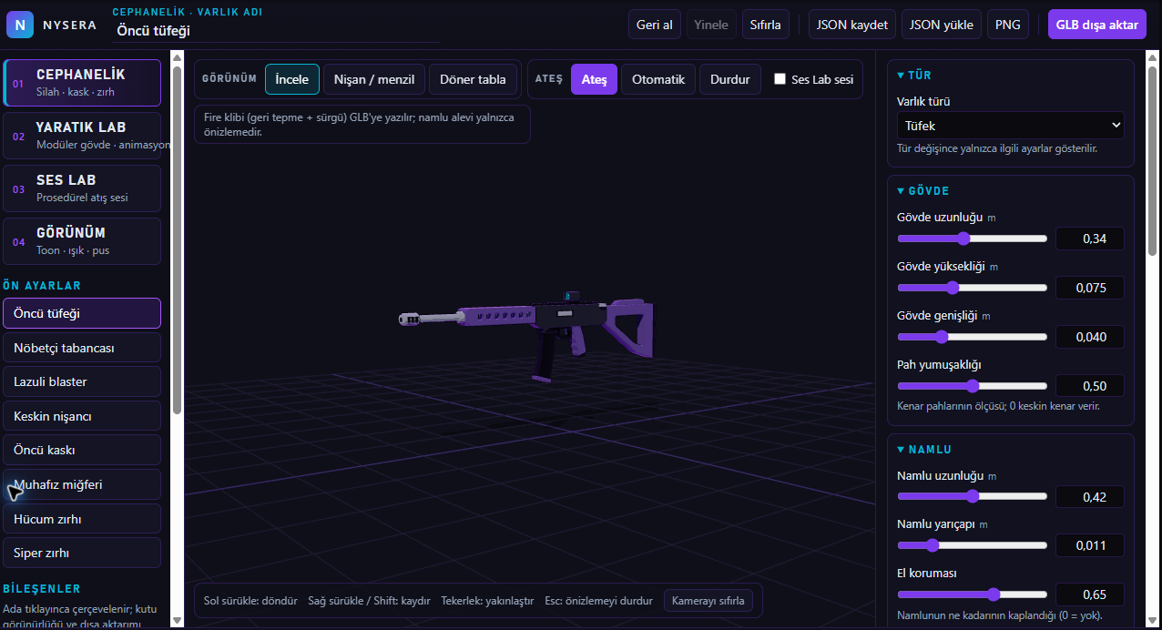The image size is (1162, 630).
Task: Switch to Yaratık Lab tab
Action: pyautogui.click(x=82, y=136)
